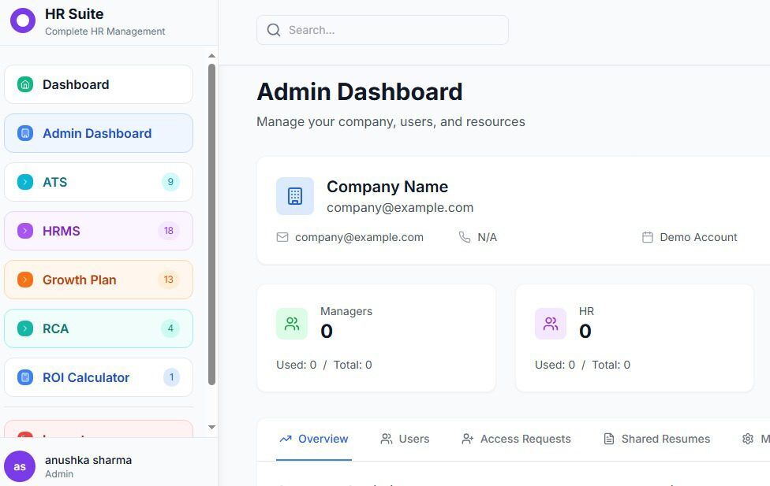Select the Shared Resumes tab
770x486 pixels.
pos(656,439)
